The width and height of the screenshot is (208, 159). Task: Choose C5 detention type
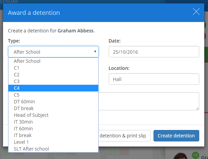53,95
